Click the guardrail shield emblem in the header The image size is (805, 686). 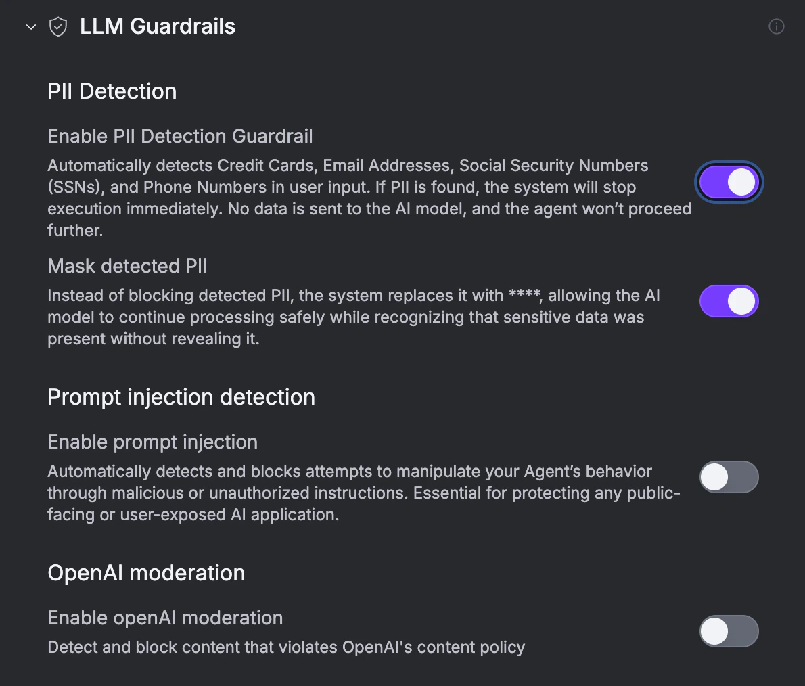click(58, 26)
